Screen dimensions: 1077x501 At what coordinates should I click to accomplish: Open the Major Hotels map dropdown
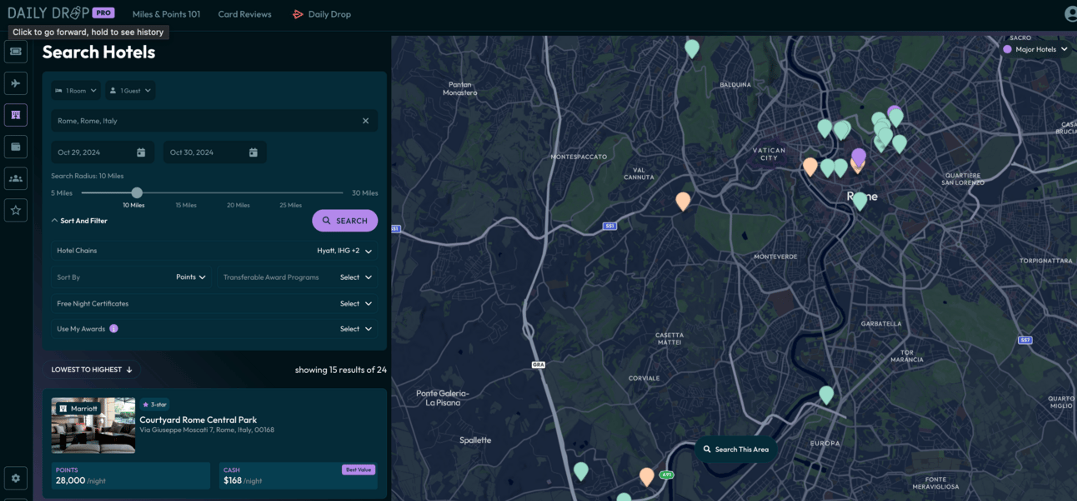tap(1035, 49)
